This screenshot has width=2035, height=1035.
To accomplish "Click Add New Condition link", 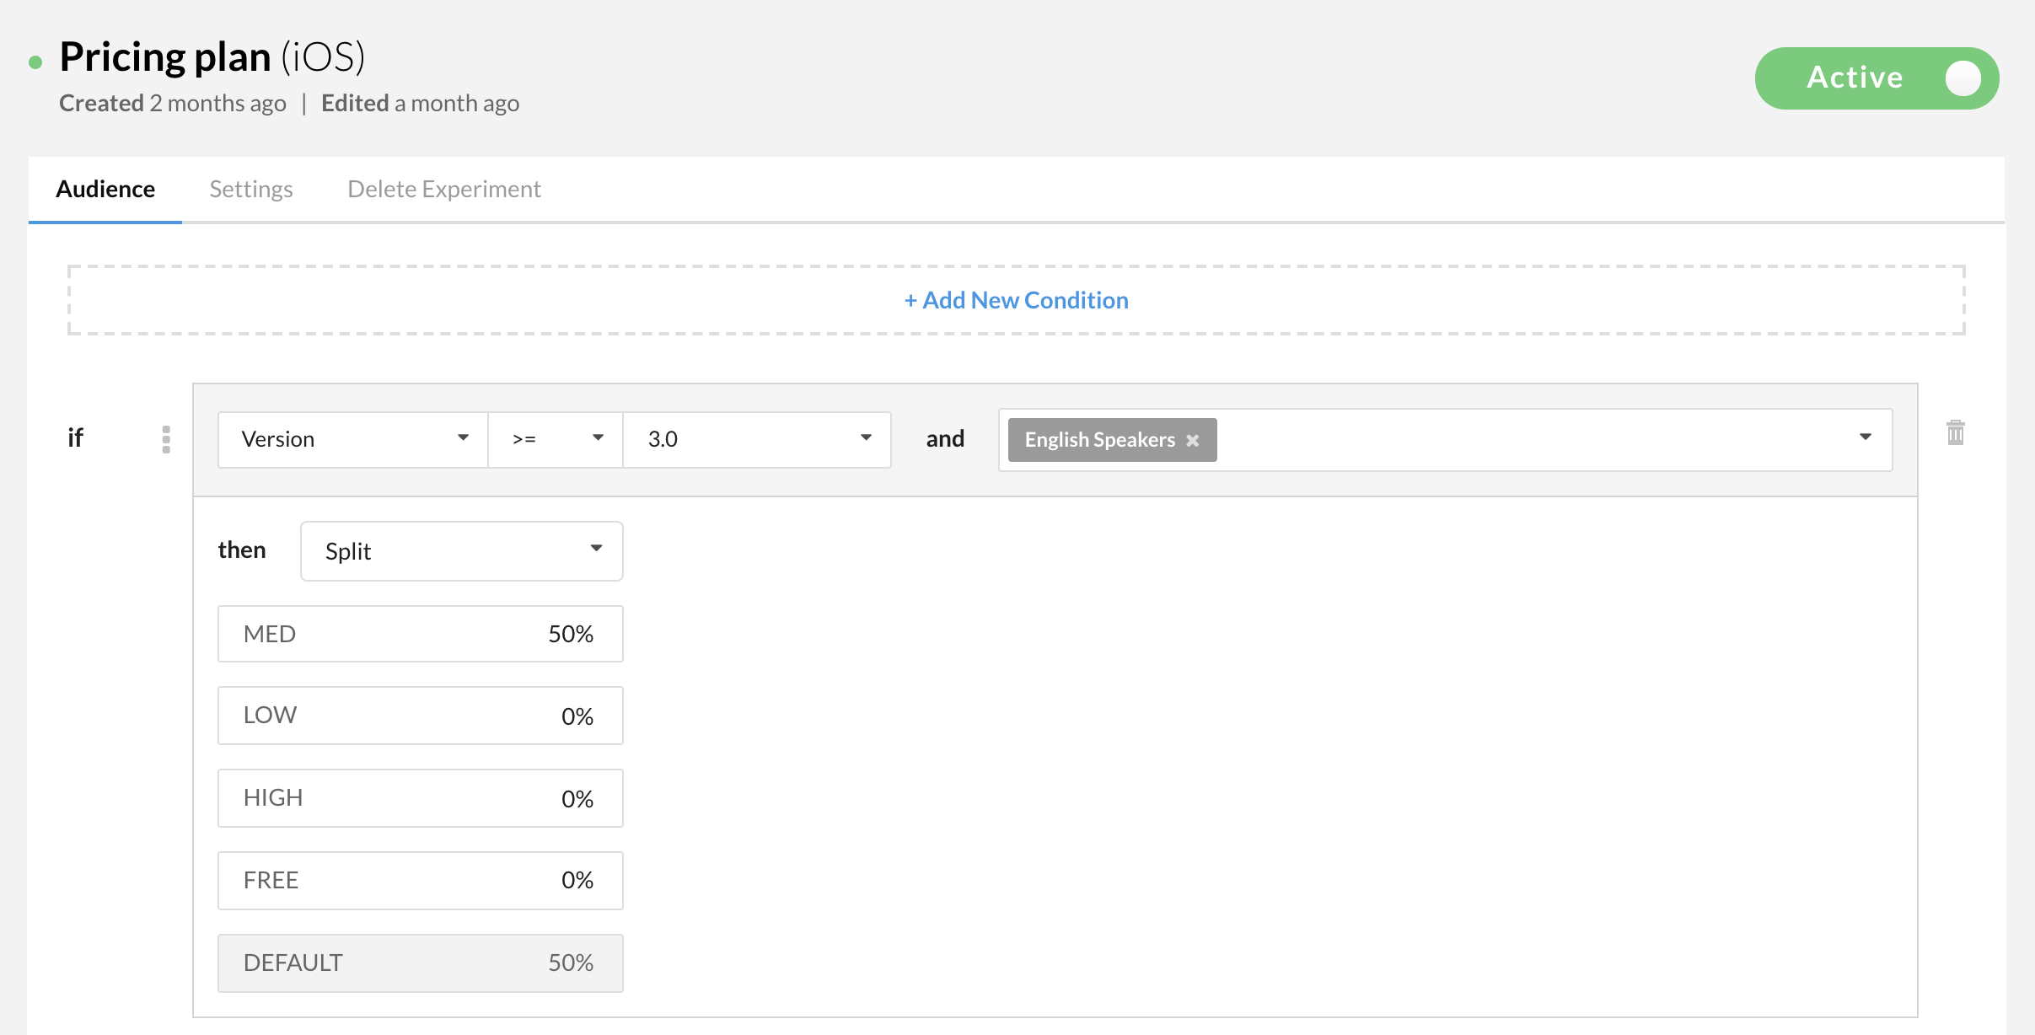I will pos(1016,300).
